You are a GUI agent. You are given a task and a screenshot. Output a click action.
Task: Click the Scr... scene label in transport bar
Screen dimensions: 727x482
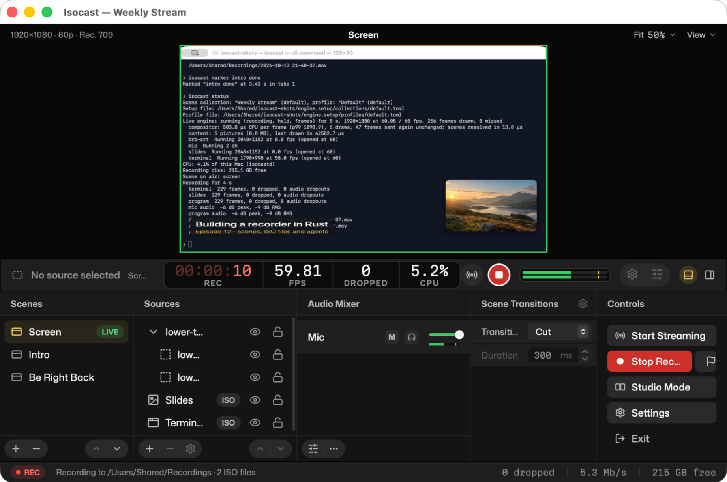point(137,276)
